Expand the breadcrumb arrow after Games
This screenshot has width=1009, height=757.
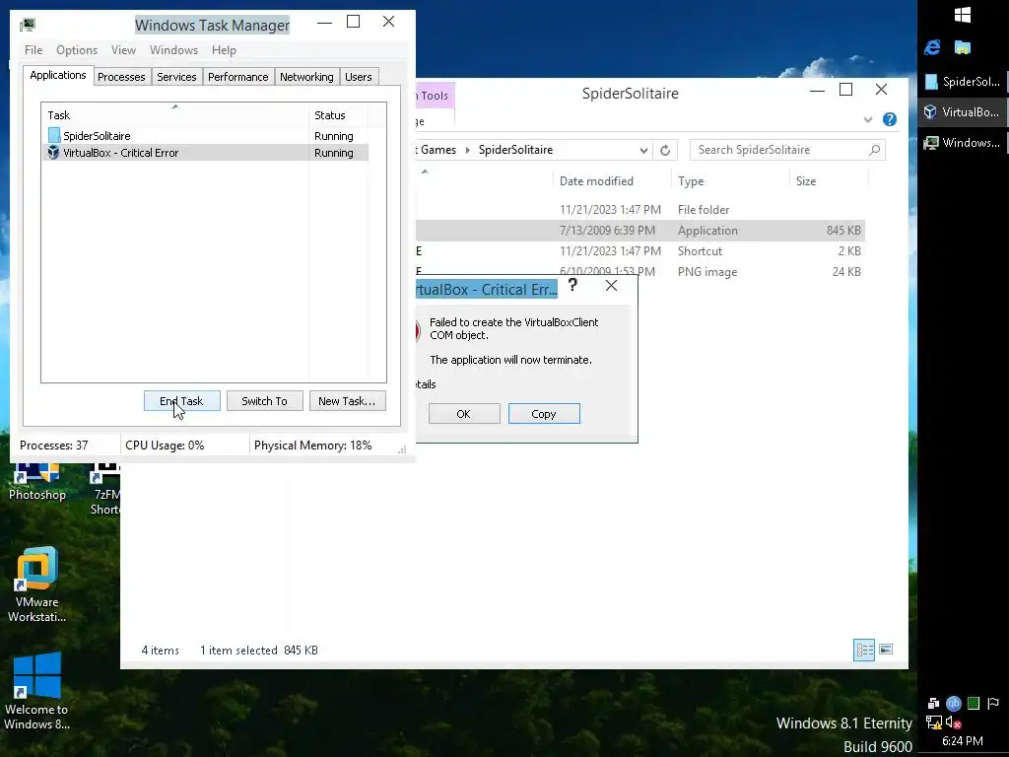point(468,150)
